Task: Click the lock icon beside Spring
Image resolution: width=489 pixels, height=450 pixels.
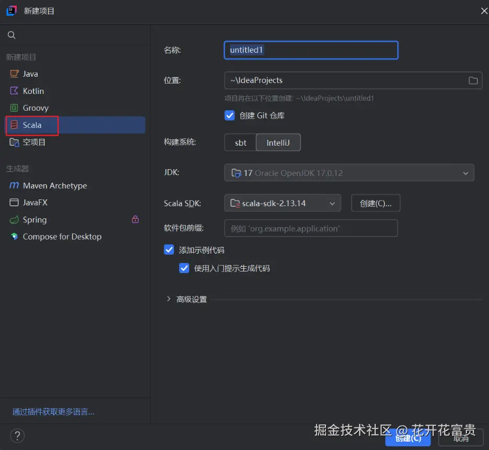Action: 135,219
